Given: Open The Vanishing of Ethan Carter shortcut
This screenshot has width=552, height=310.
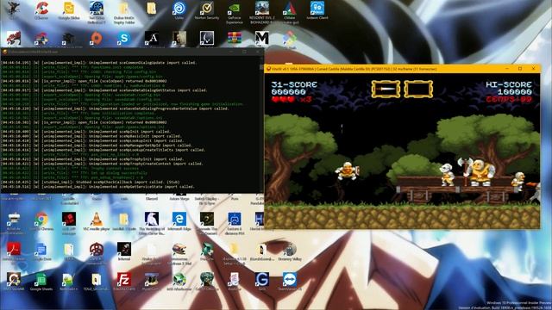Looking at the screenshot, I should (x=152, y=224).
